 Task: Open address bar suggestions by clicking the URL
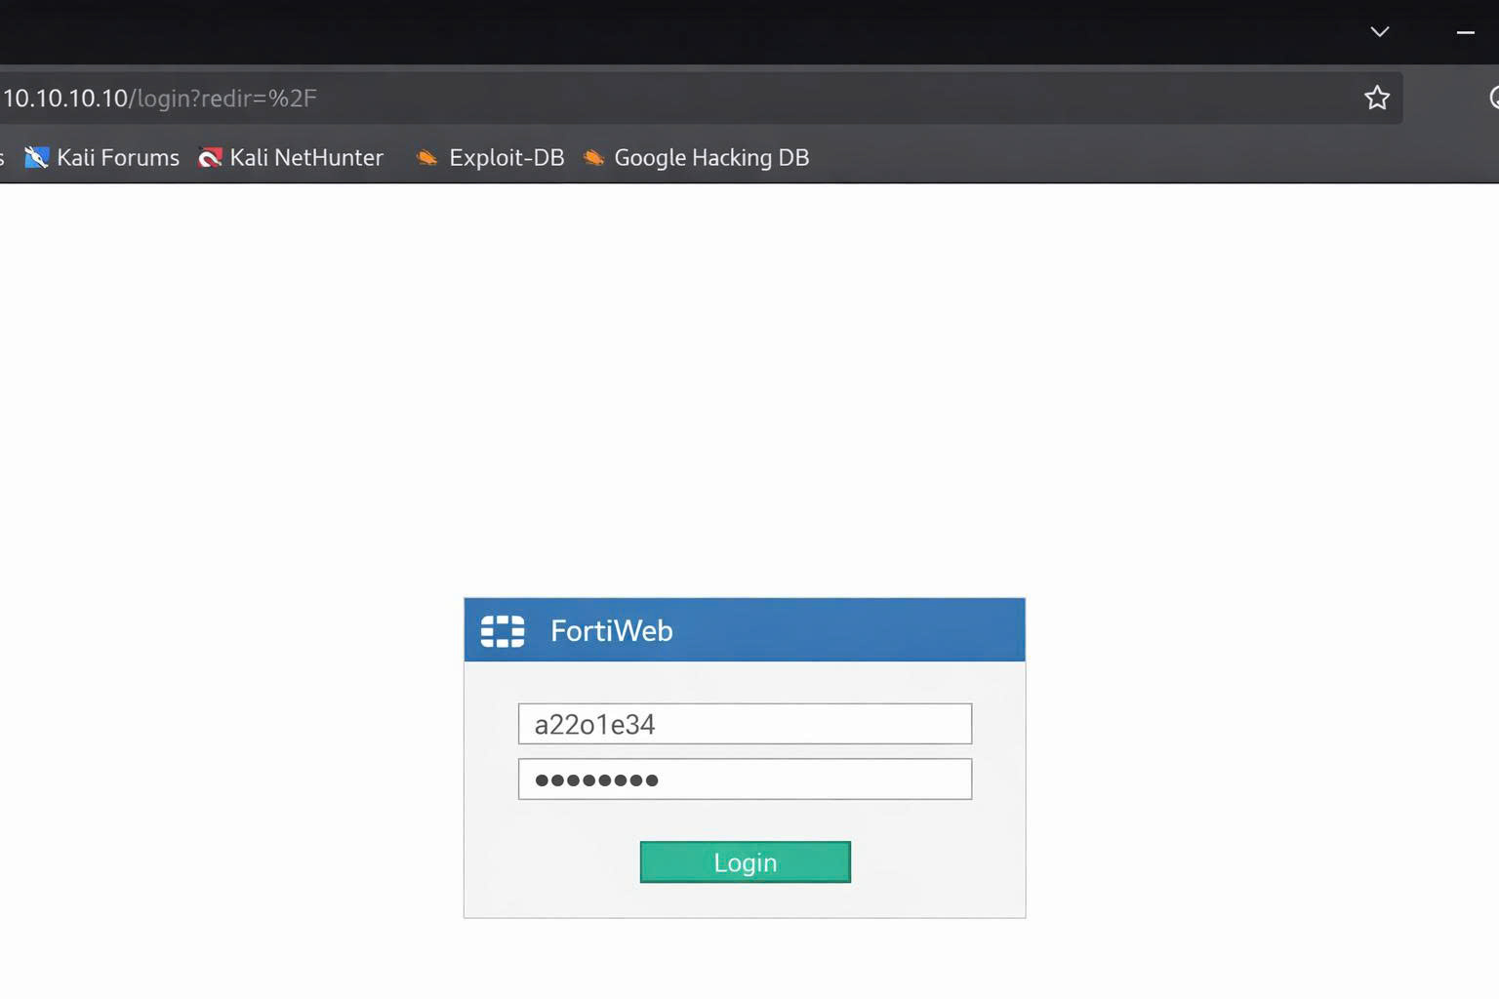(x=161, y=98)
